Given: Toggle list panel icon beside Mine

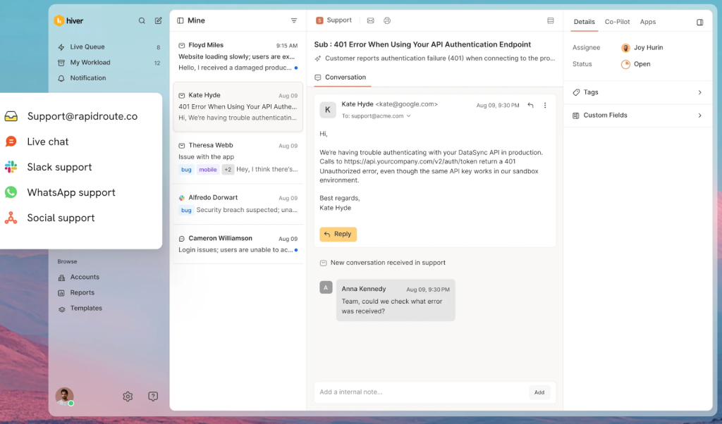Looking at the screenshot, I should pos(180,20).
